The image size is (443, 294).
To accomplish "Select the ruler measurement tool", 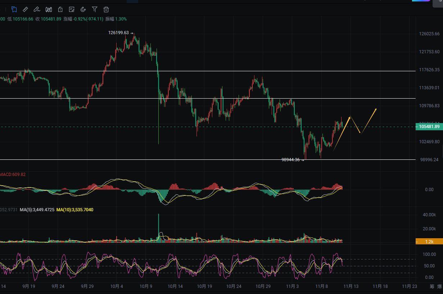I will click(26, 9).
